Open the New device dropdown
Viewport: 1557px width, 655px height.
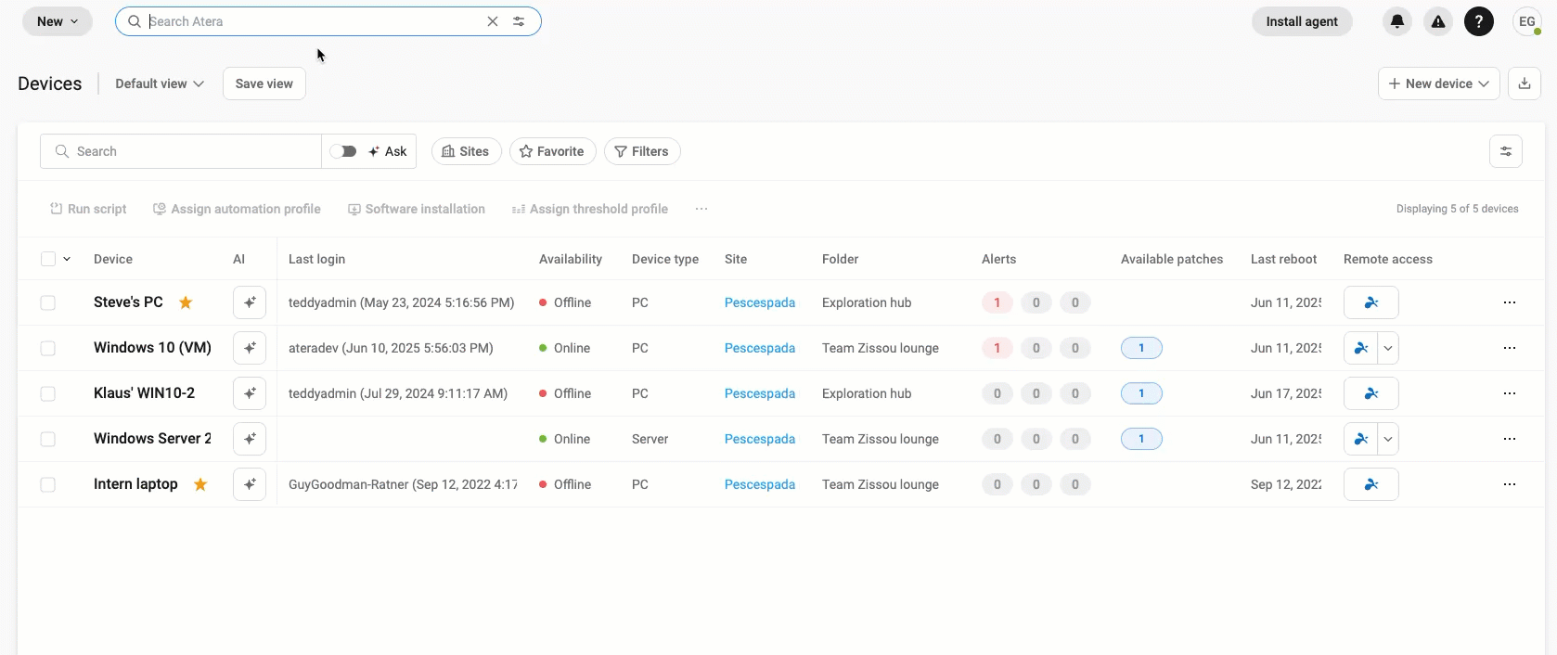point(1439,83)
